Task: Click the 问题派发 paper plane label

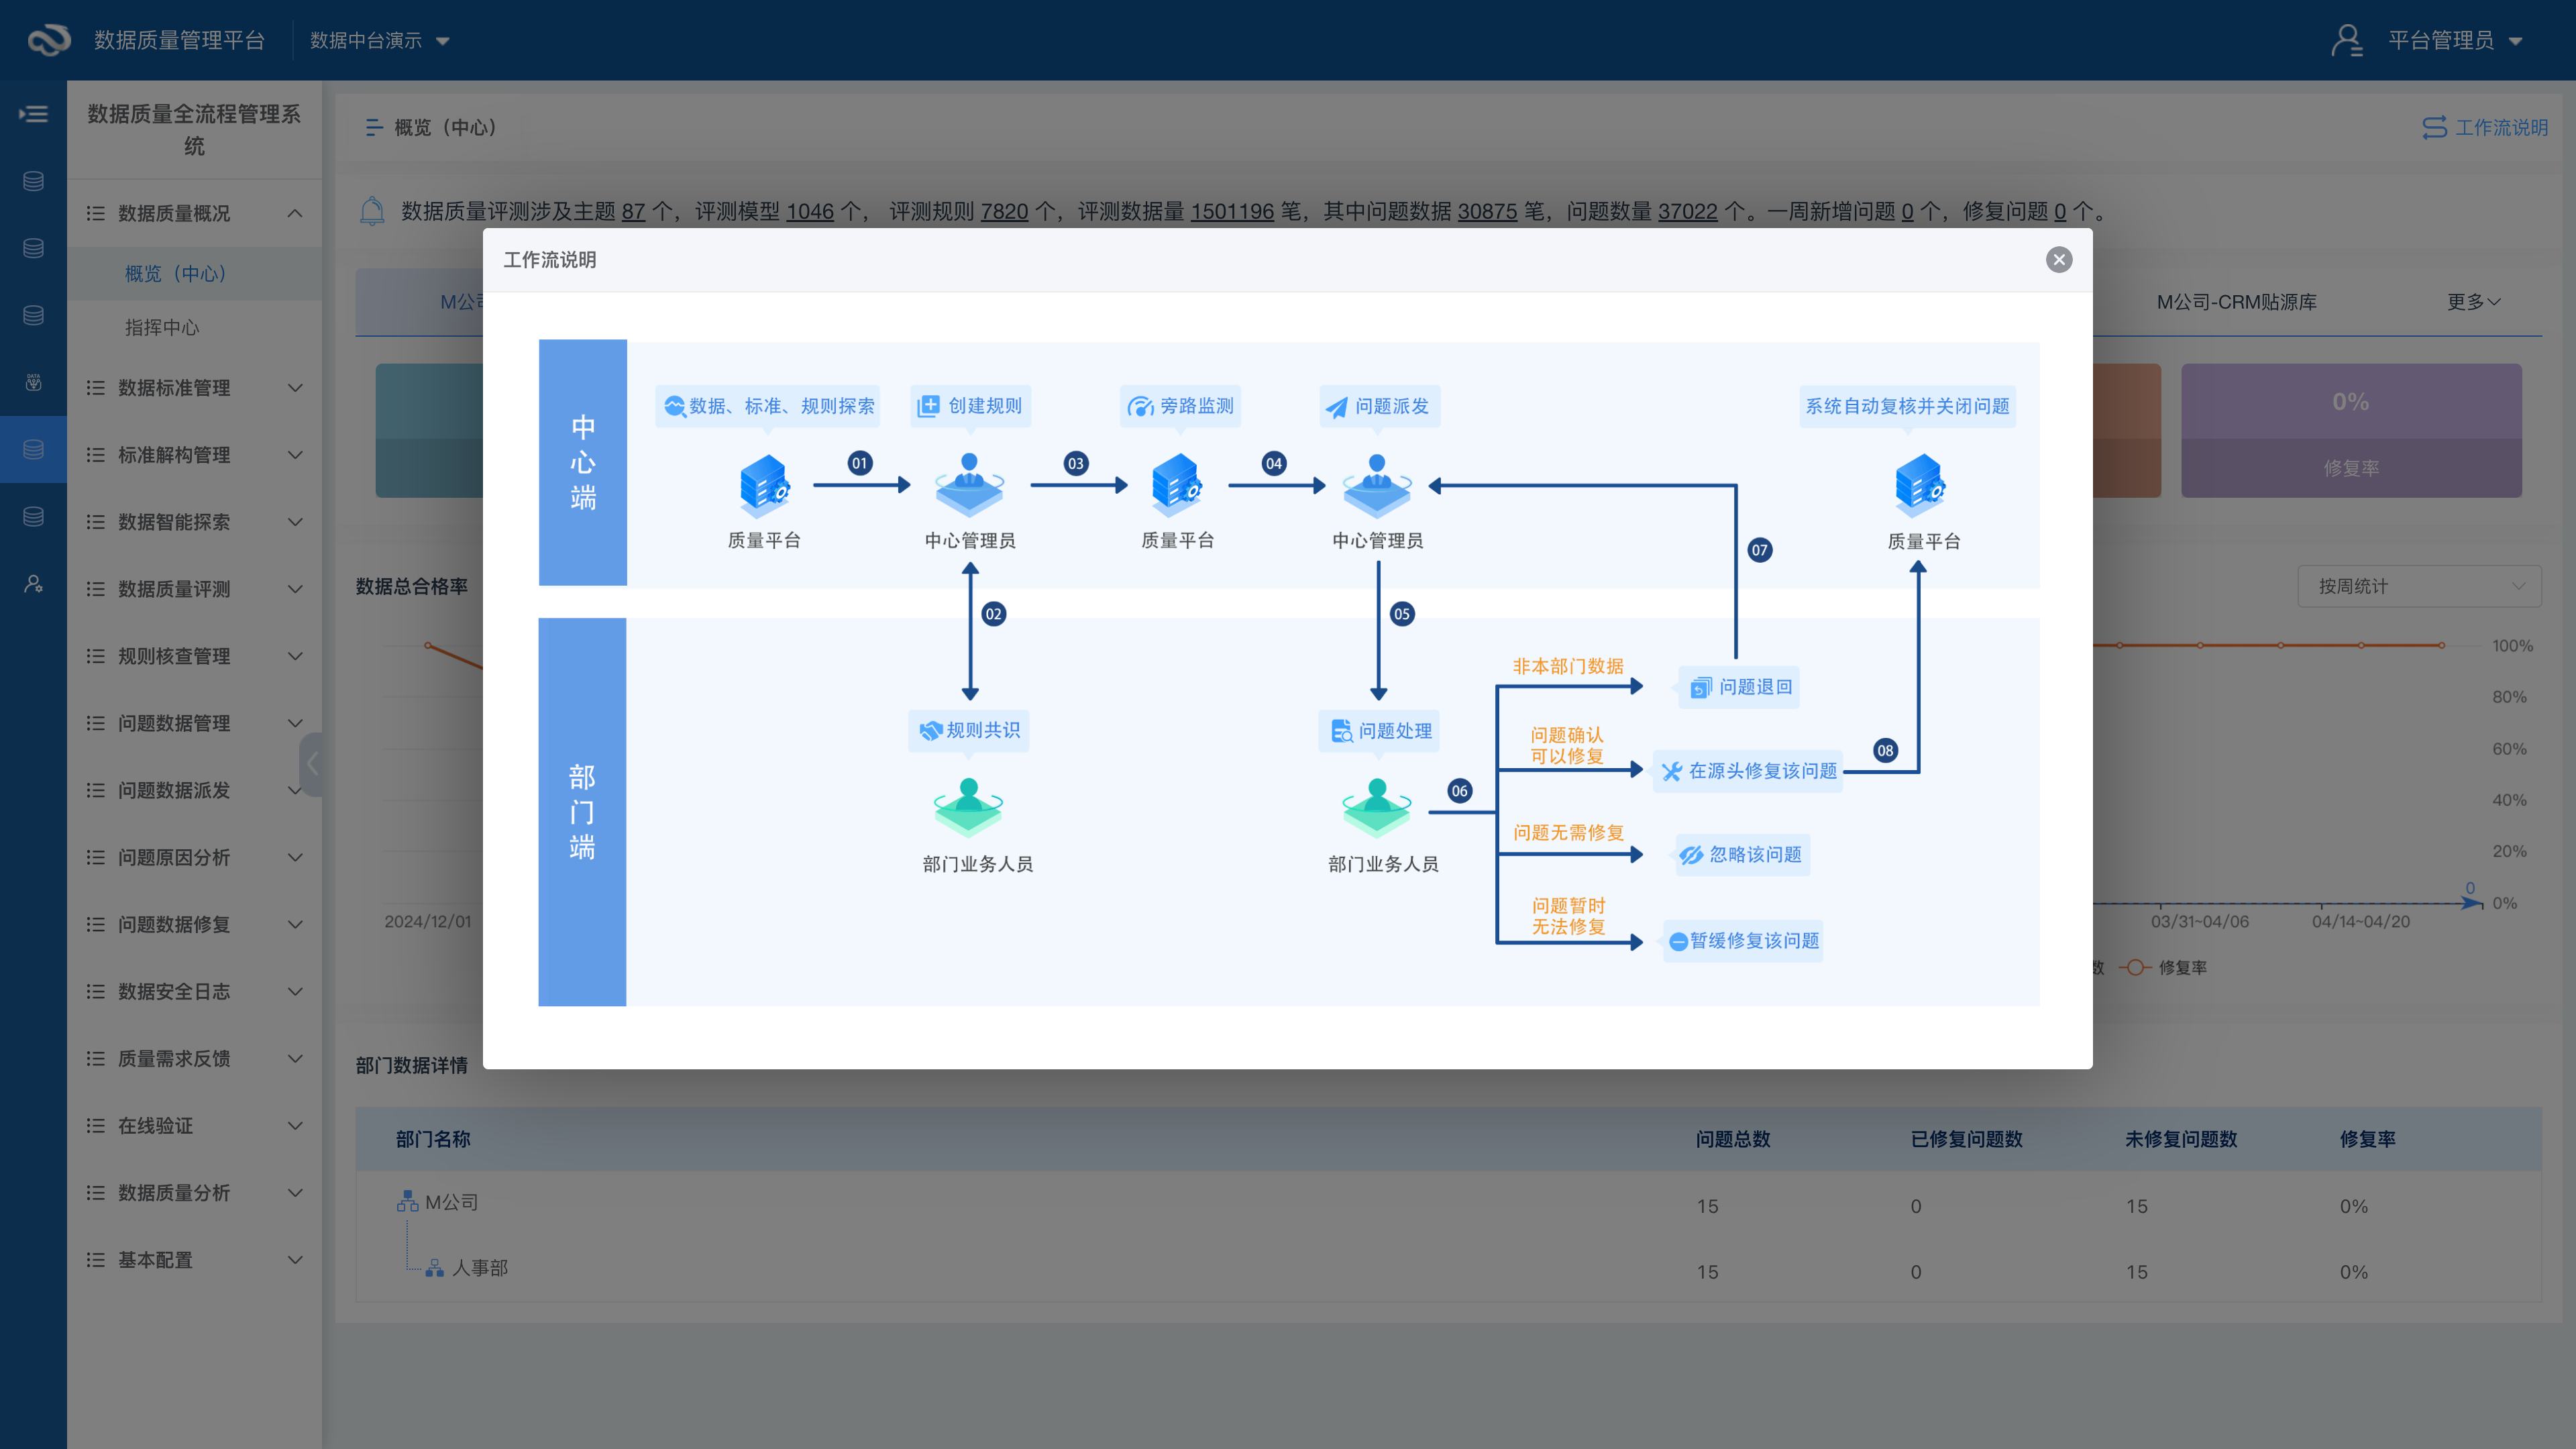Action: click(x=1379, y=406)
